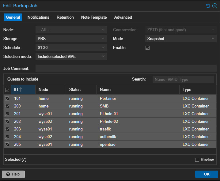
Task: Click the traefik name cell
Action: tap(138, 129)
